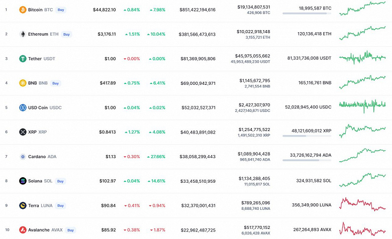Click Bitcoin's circulating supply progress bar
392x239 pixels.
(307, 14)
